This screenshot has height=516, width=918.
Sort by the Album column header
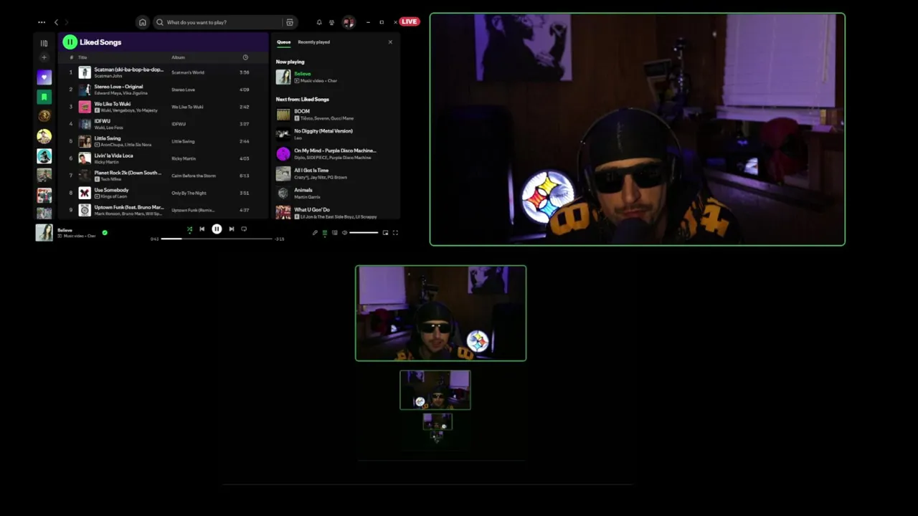click(x=178, y=57)
